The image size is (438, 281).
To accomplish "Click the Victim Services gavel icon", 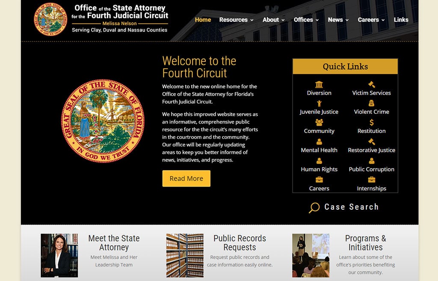I will click(x=372, y=85).
